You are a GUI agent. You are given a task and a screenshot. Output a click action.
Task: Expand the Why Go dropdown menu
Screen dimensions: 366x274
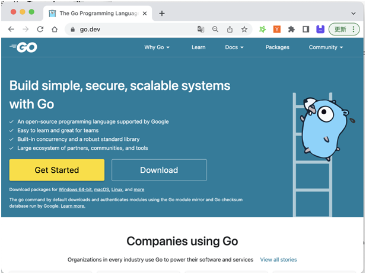[157, 47]
